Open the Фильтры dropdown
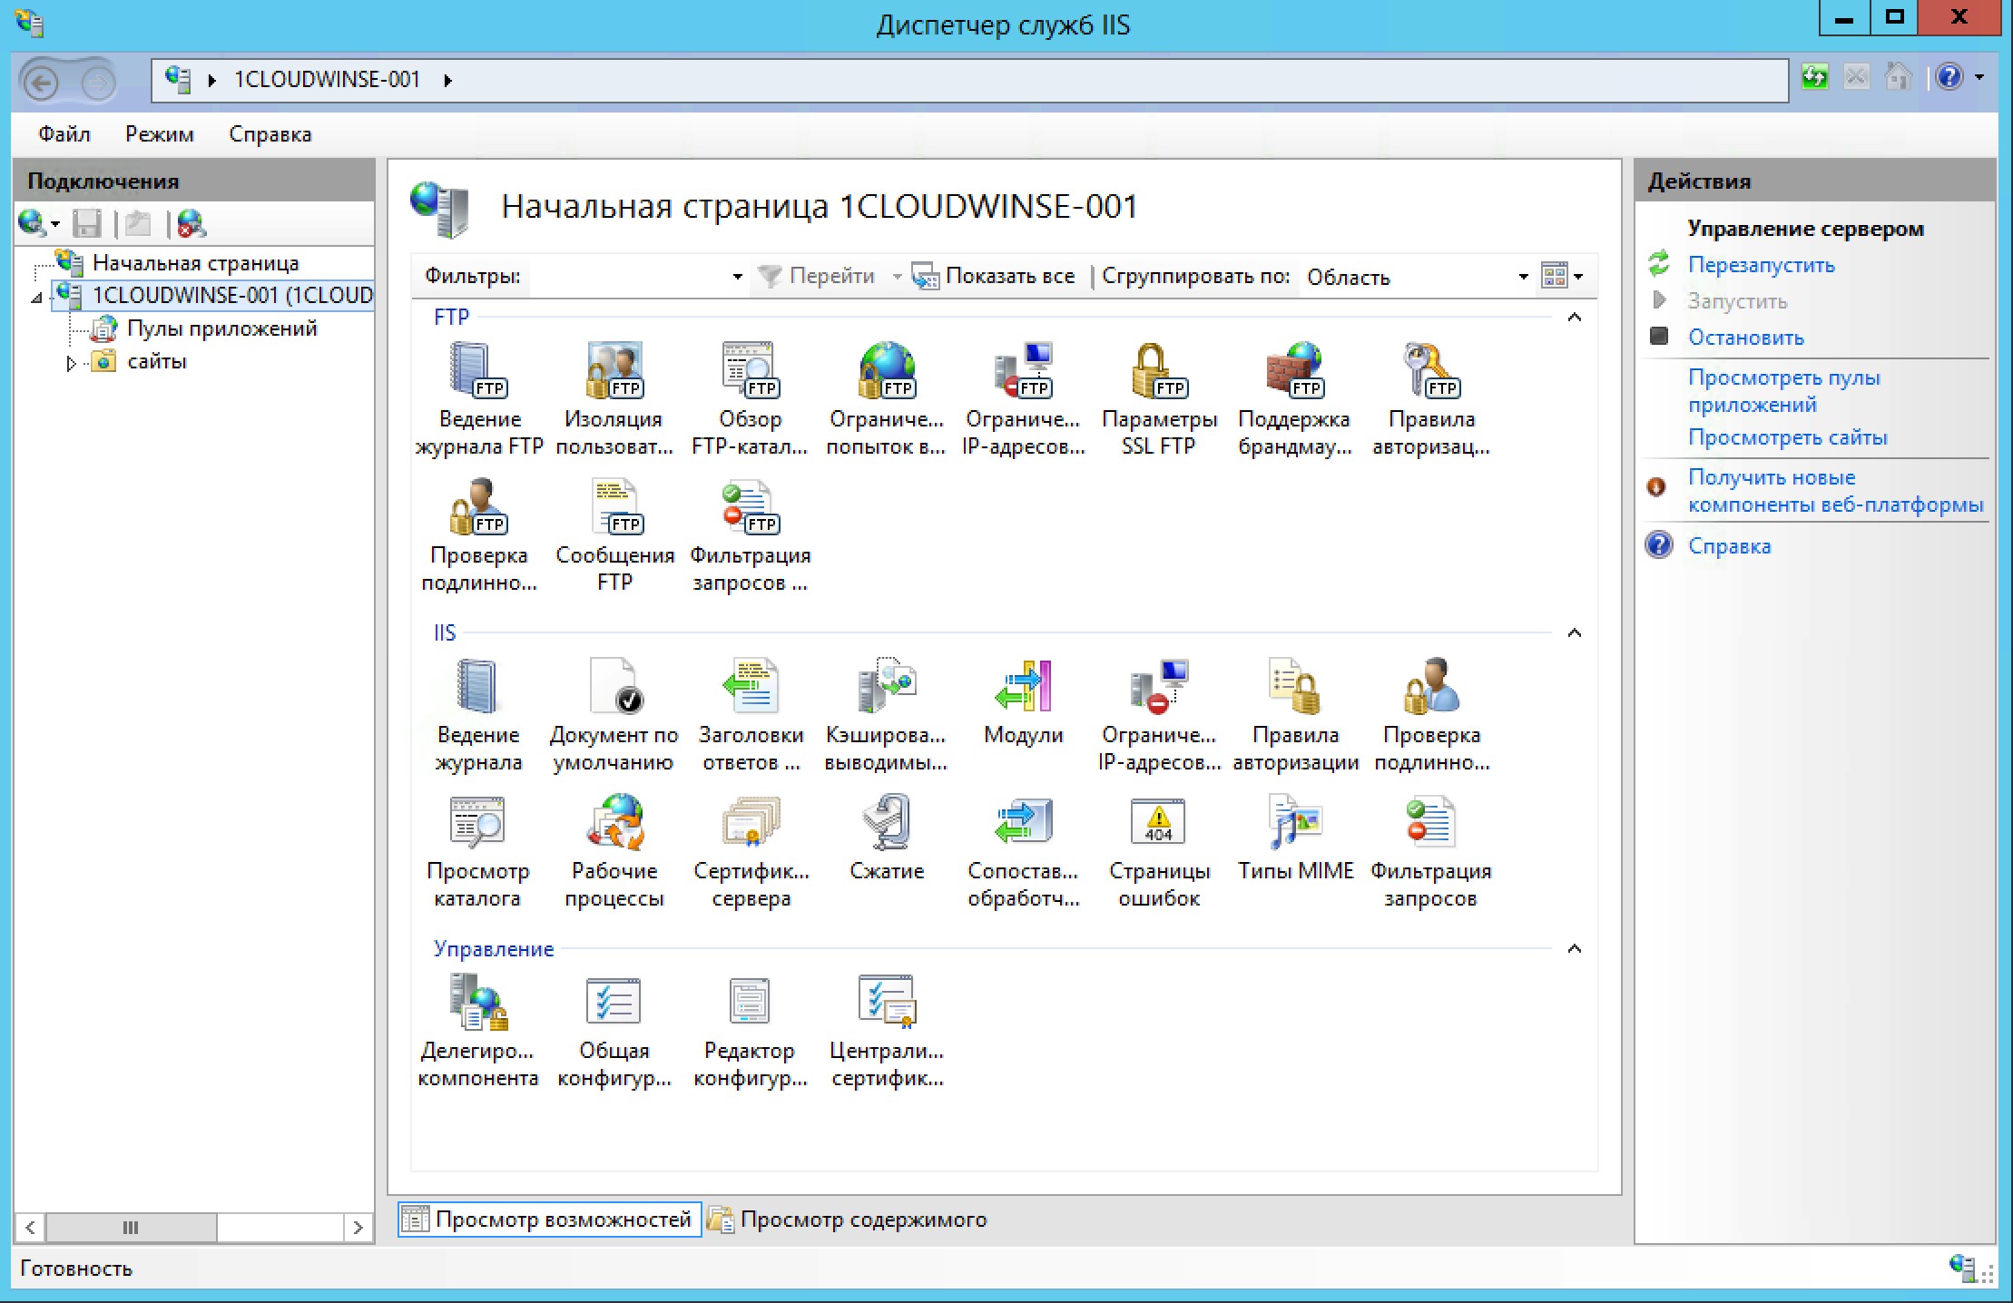The width and height of the screenshot is (2013, 1303). click(737, 276)
